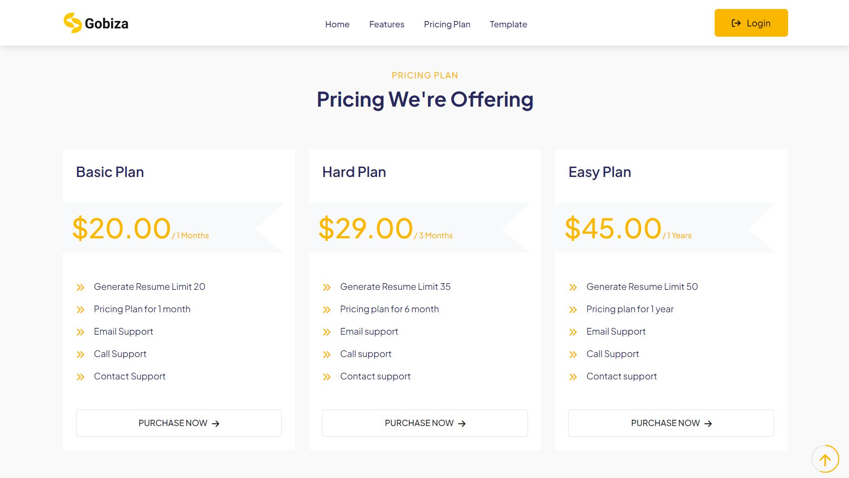The width and height of the screenshot is (849, 478).
Task: Click the Gobiza logo icon
Action: (73, 23)
